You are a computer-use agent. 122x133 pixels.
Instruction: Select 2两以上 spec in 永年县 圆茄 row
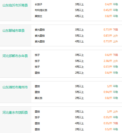pyautogui.click(x=79, y=73)
